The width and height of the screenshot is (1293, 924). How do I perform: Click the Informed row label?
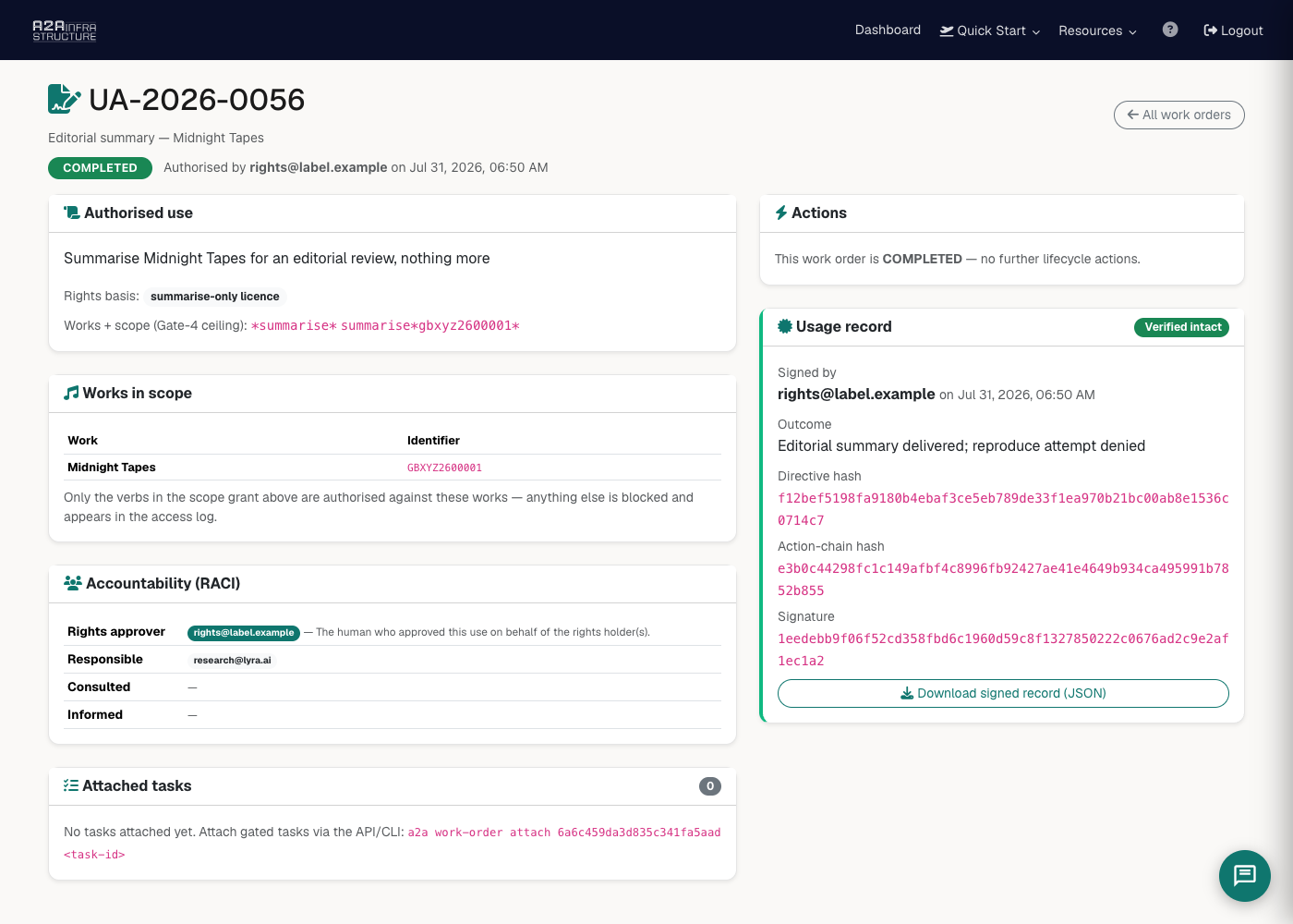95,715
